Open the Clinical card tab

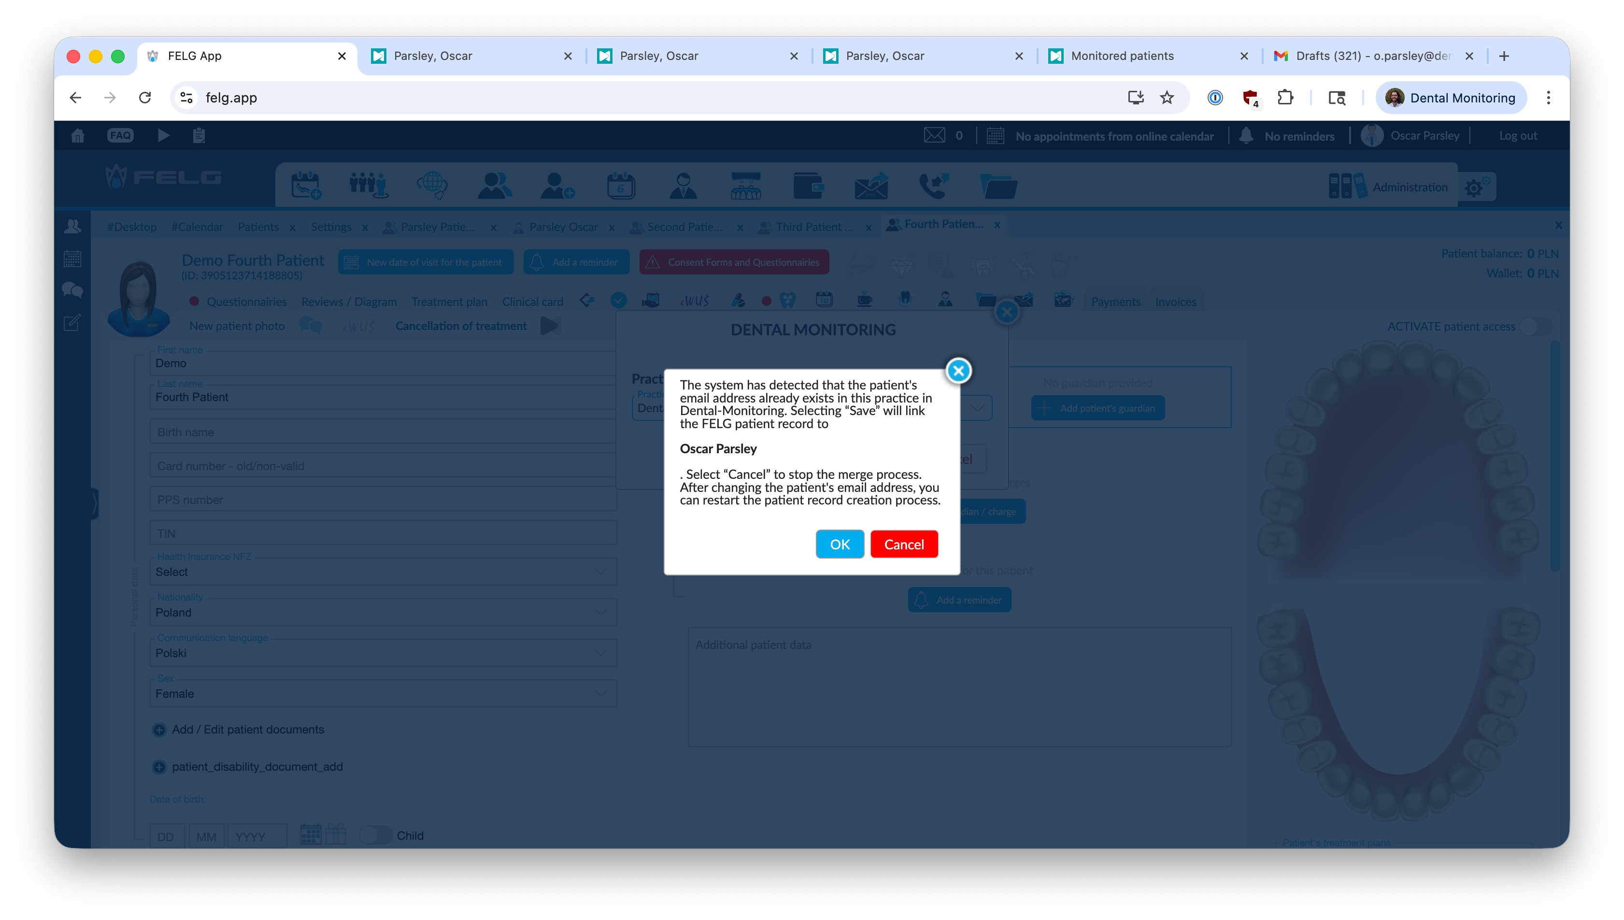point(532,302)
